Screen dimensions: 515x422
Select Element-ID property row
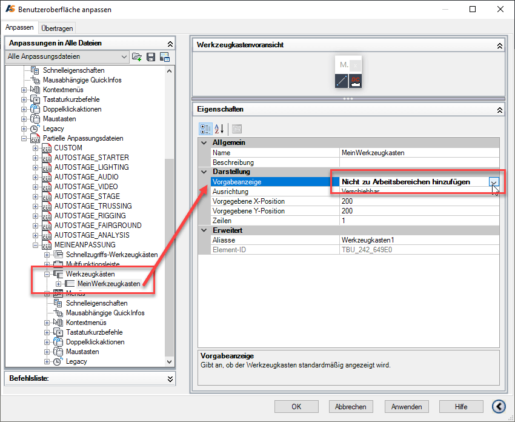pos(355,250)
